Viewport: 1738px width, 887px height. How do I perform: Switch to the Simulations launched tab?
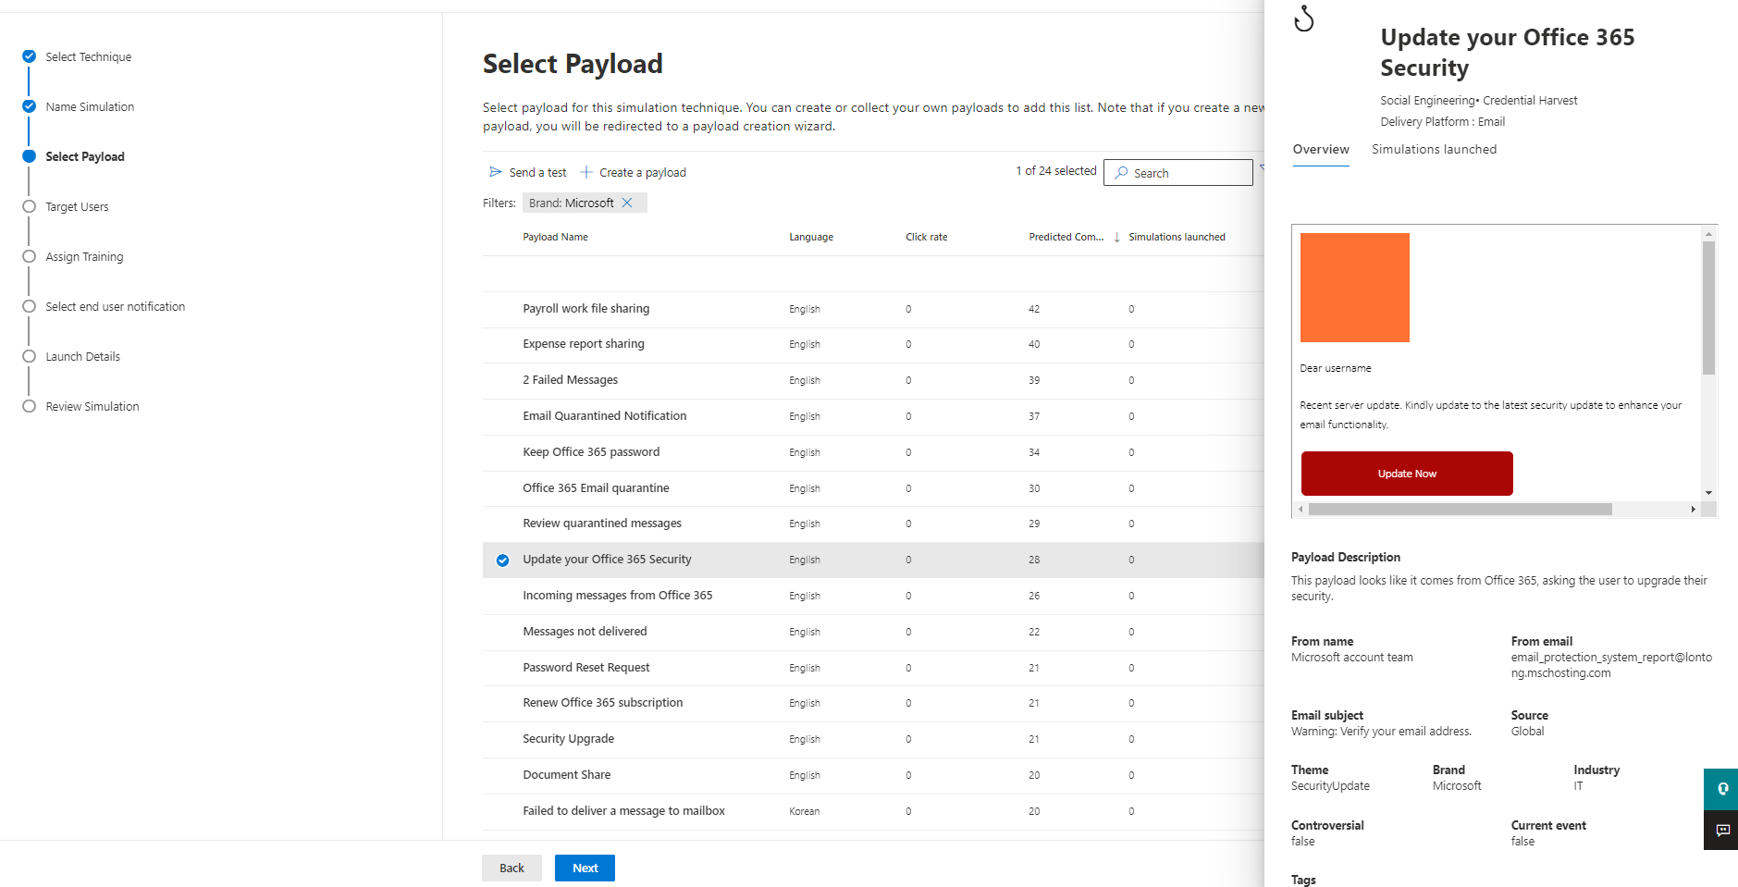(1434, 150)
